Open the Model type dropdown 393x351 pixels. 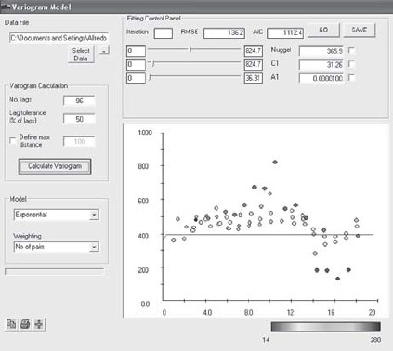coord(94,214)
